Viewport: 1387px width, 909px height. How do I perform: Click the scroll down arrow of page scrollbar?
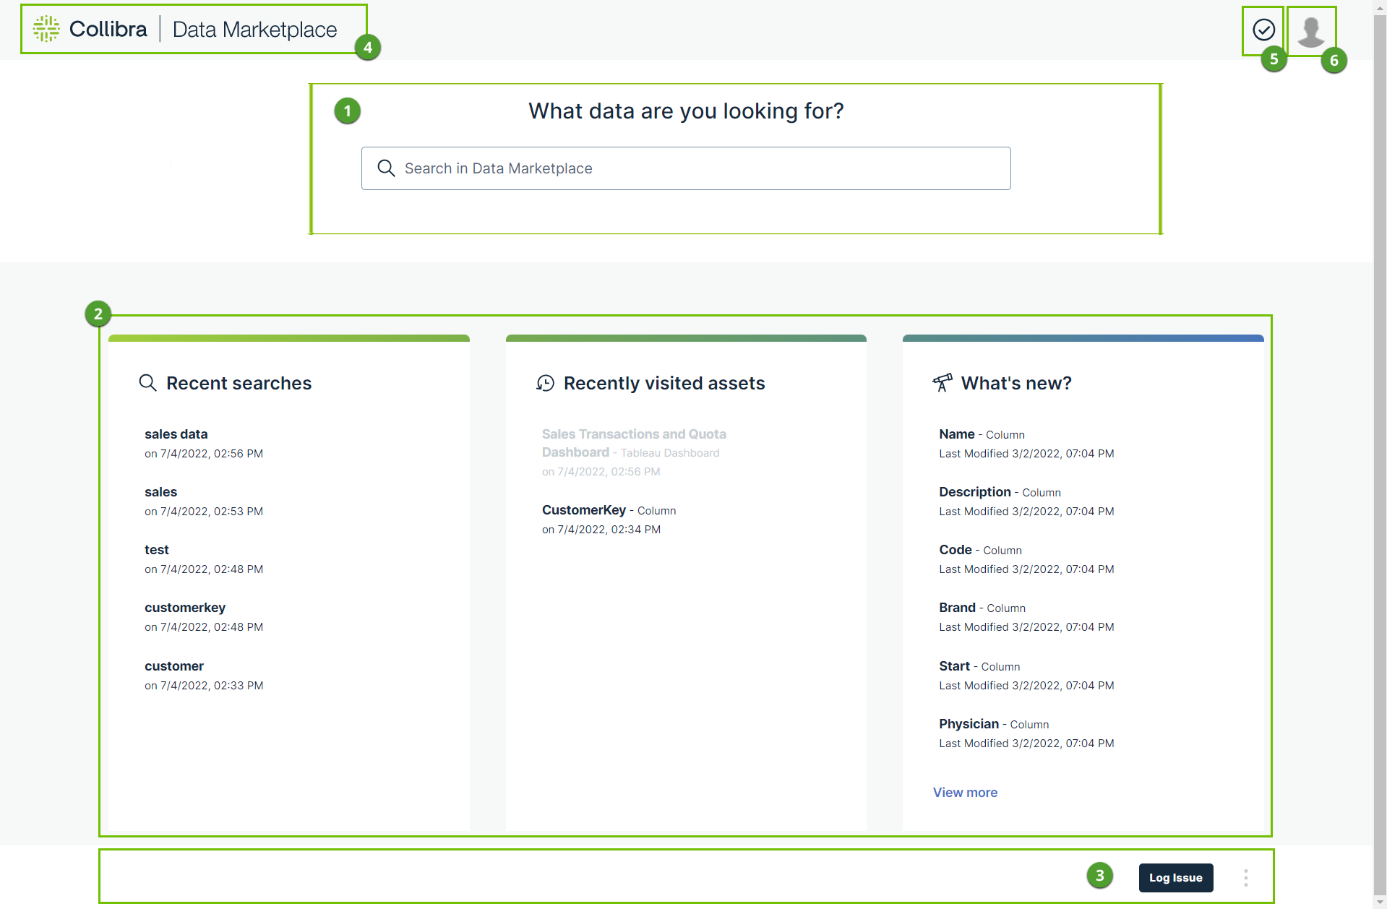pyautogui.click(x=1379, y=902)
